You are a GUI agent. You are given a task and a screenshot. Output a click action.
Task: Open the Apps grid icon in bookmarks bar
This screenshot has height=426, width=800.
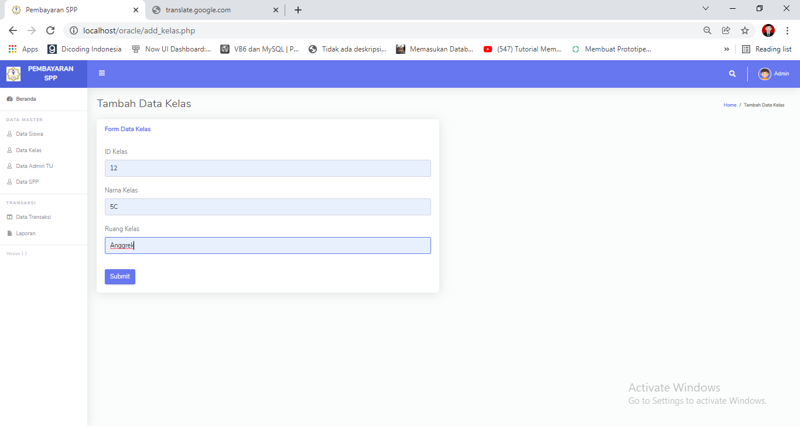(12, 49)
